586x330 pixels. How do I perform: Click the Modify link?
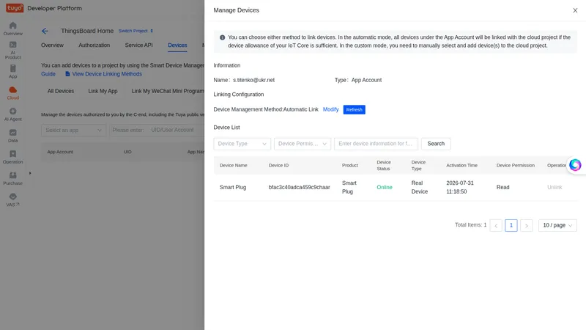click(331, 109)
